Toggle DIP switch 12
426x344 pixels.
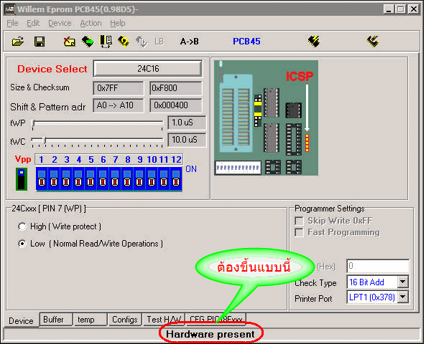[x=176, y=178]
